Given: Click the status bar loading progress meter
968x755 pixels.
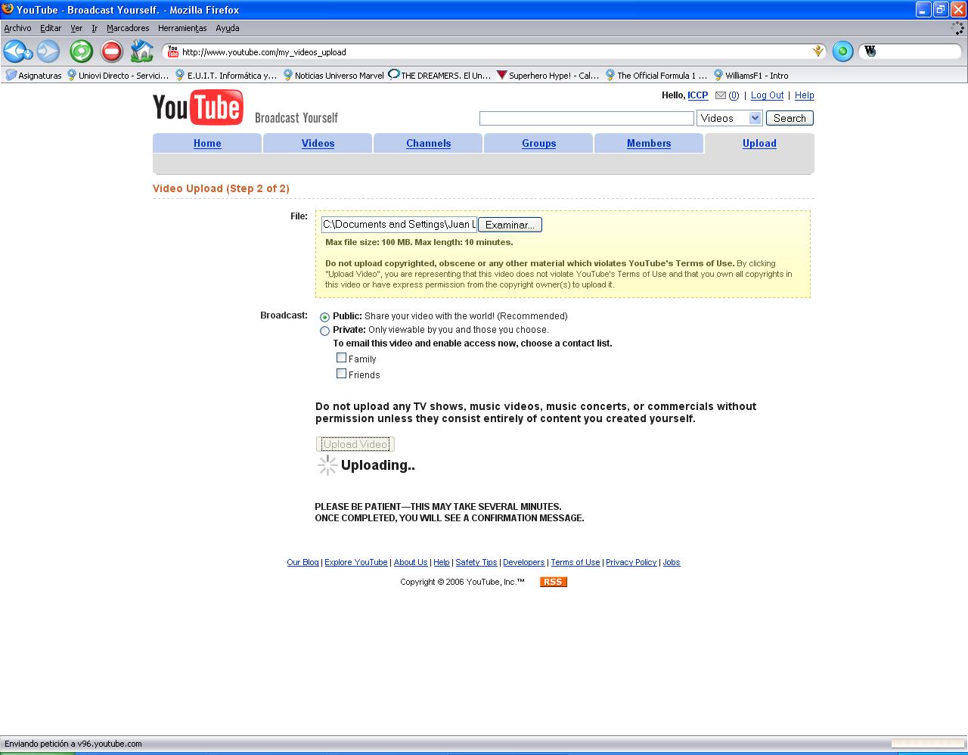Looking at the screenshot, I should [x=927, y=744].
